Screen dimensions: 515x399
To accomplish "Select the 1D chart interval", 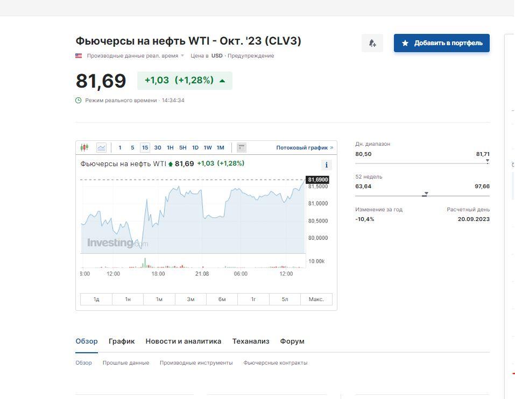I will pos(195,148).
